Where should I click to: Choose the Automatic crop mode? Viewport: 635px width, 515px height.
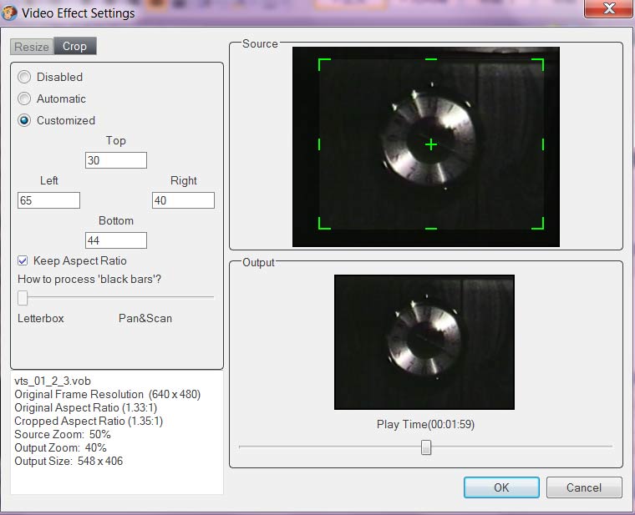coord(24,98)
